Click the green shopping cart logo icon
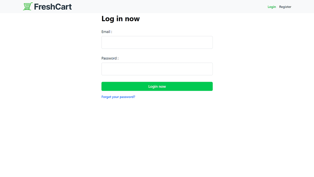314x177 pixels. click(x=28, y=6)
